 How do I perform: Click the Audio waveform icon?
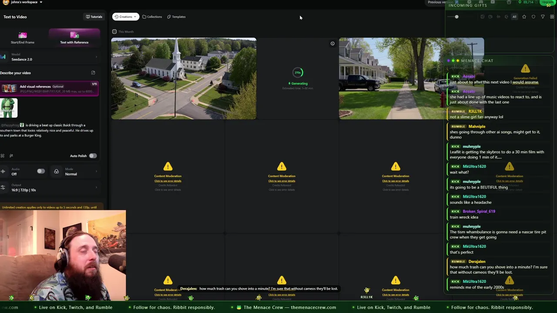coord(3,171)
